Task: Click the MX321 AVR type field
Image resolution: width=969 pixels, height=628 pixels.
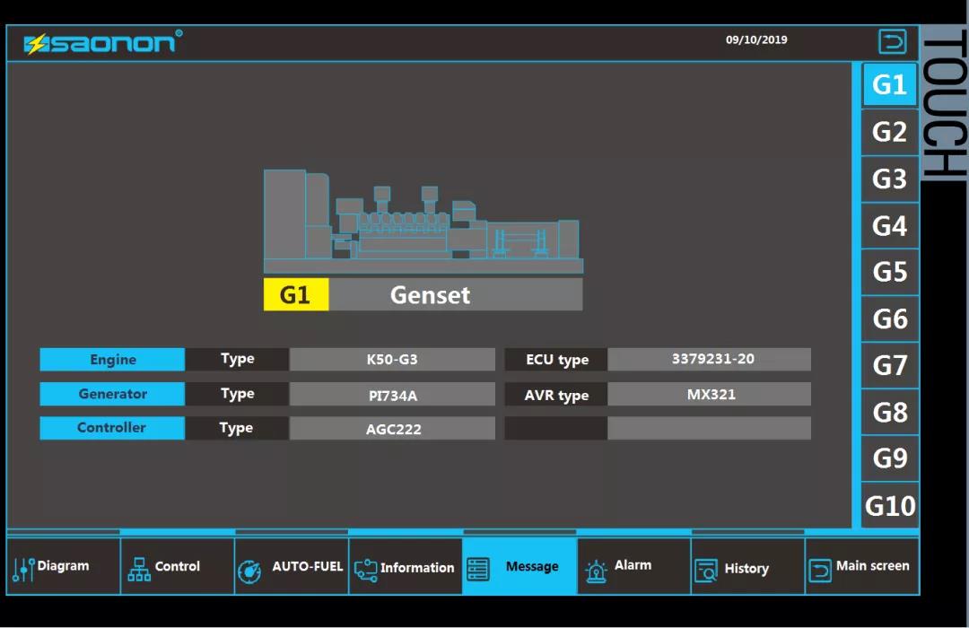Action: pos(710,394)
